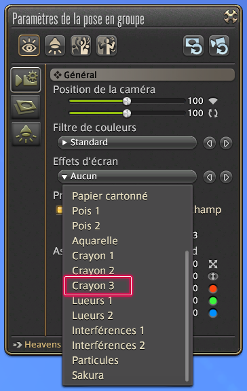Select the lamp side panel icon

(x=26, y=134)
